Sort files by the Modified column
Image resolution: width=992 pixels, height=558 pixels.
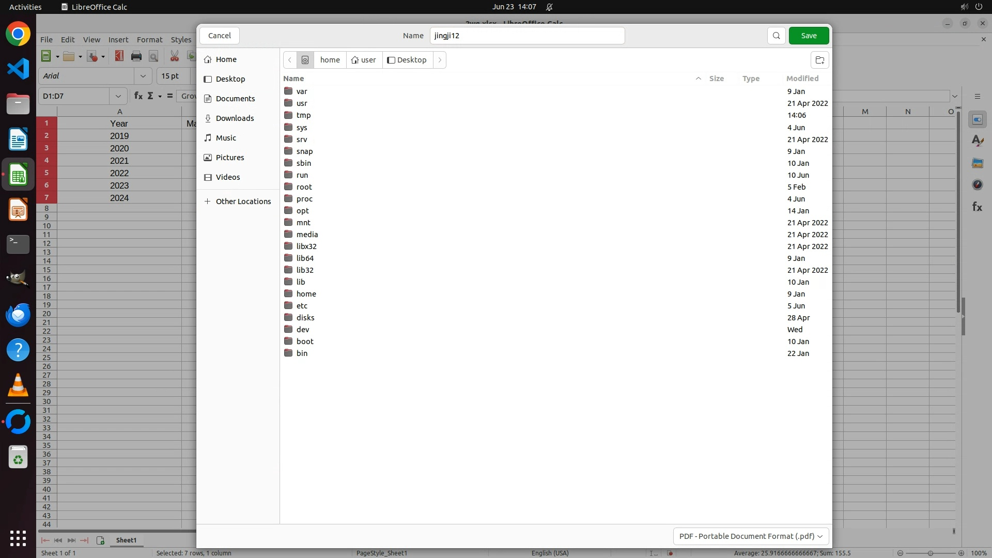(802, 79)
